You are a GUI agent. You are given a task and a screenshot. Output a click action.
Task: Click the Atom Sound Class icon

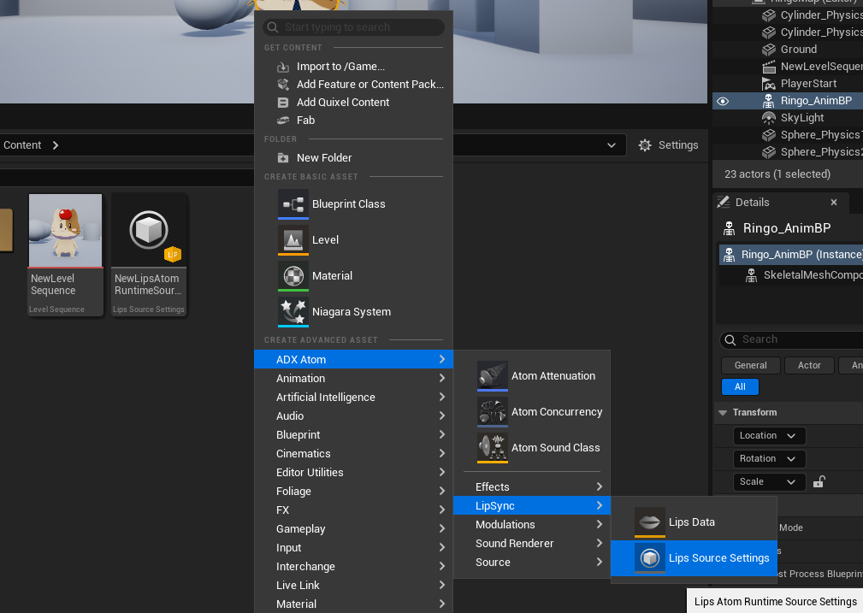click(493, 448)
